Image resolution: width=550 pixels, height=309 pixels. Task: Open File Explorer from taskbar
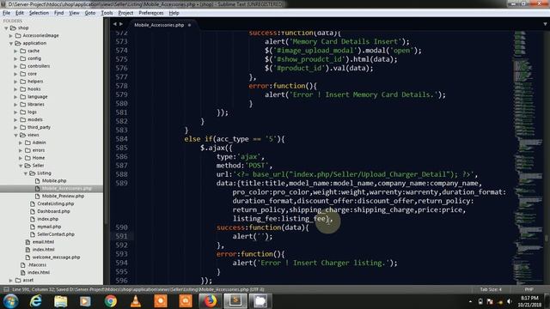tap(60, 301)
